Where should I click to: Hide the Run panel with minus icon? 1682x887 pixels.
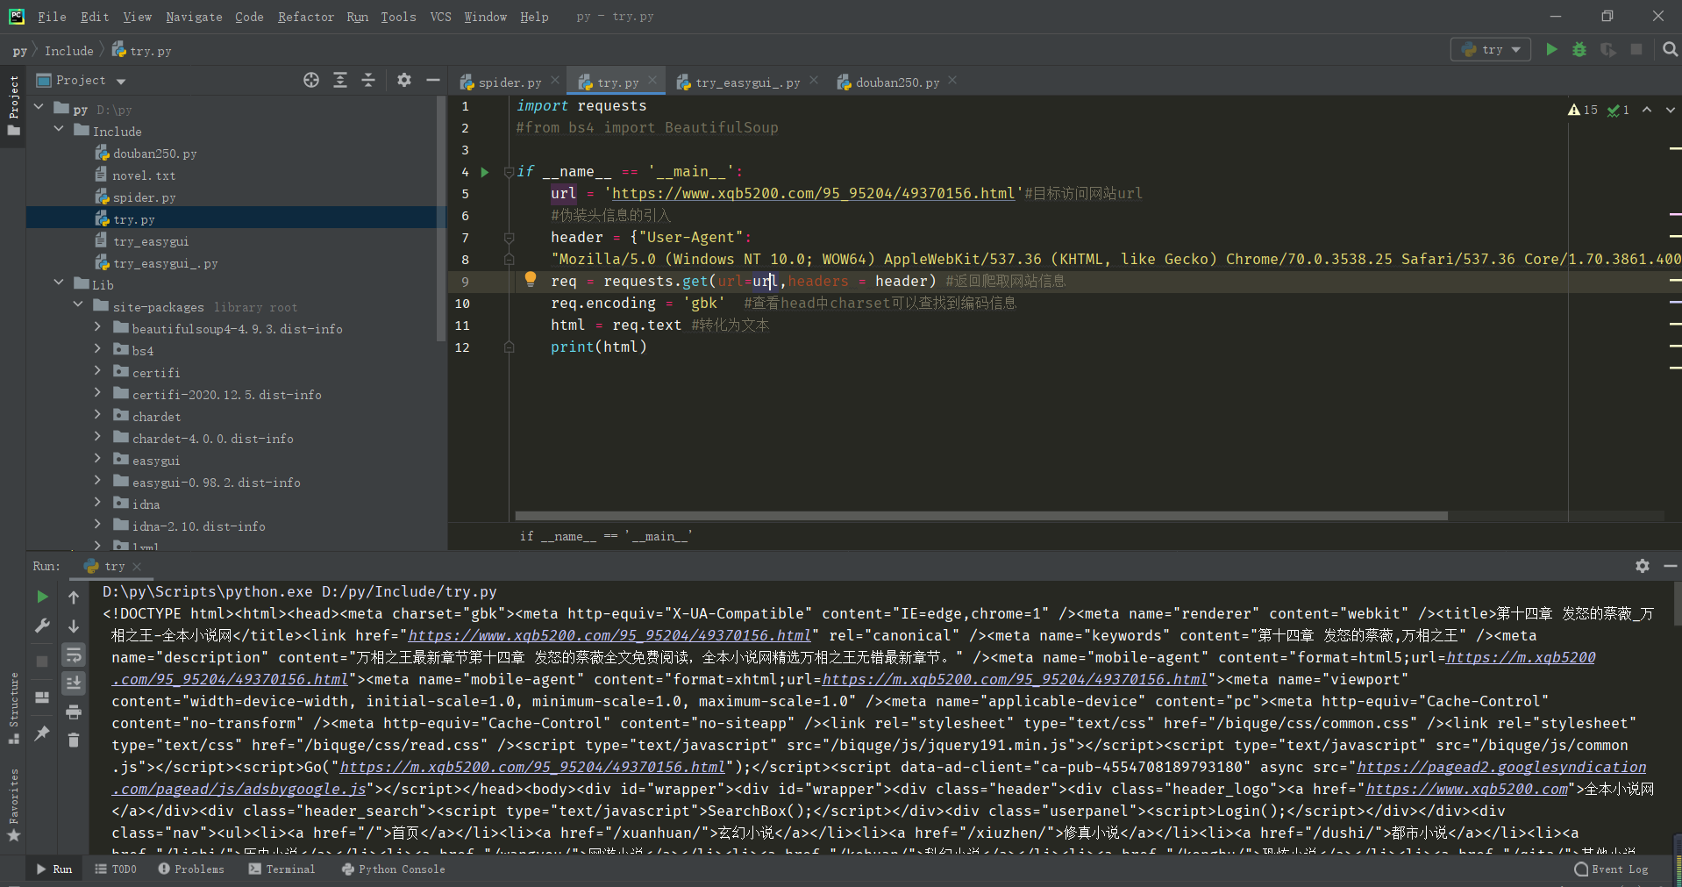tap(1670, 566)
